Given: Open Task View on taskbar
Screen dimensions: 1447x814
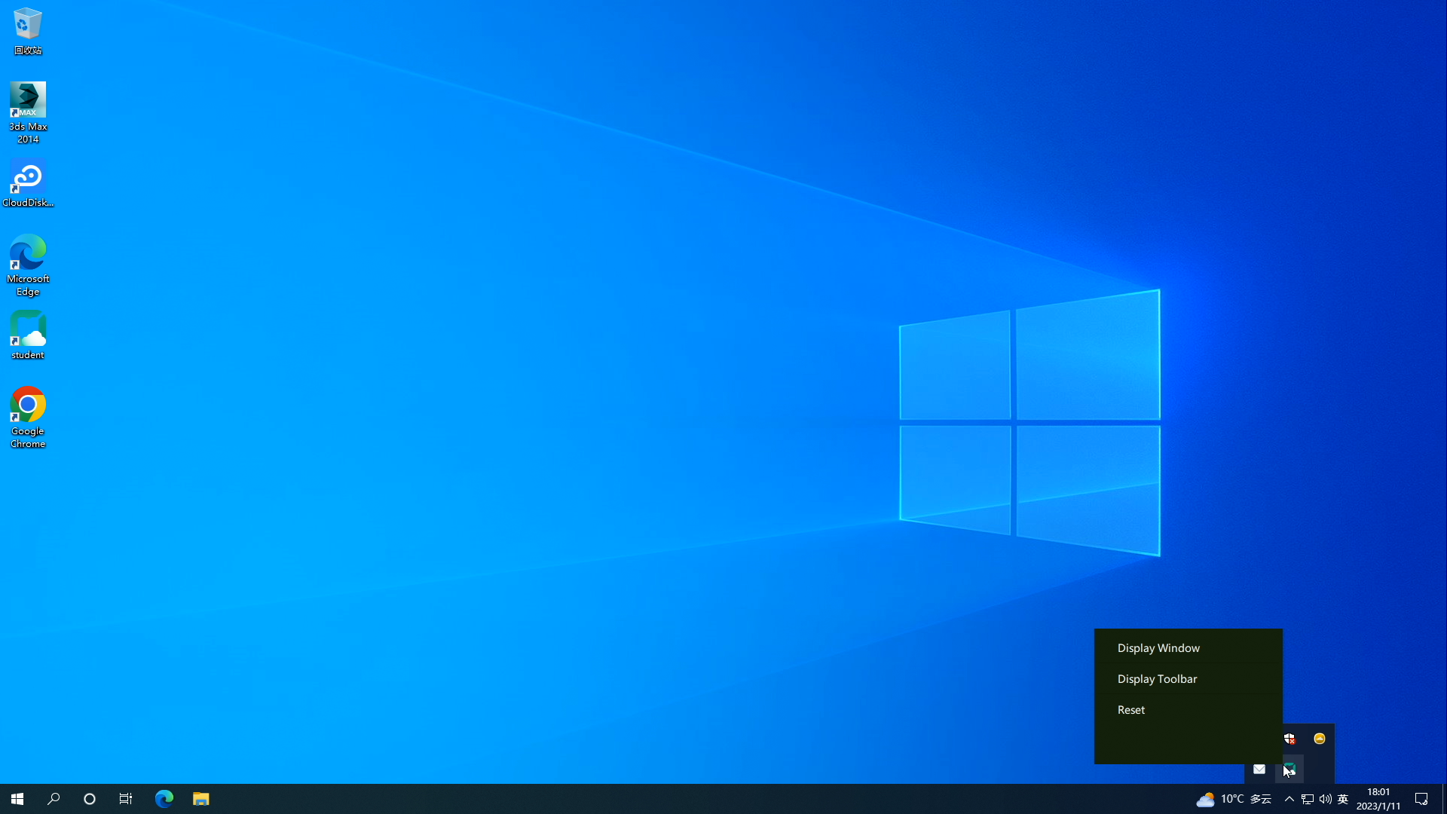Looking at the screenshot, I should pyautogui.click(x=126, y=799).
